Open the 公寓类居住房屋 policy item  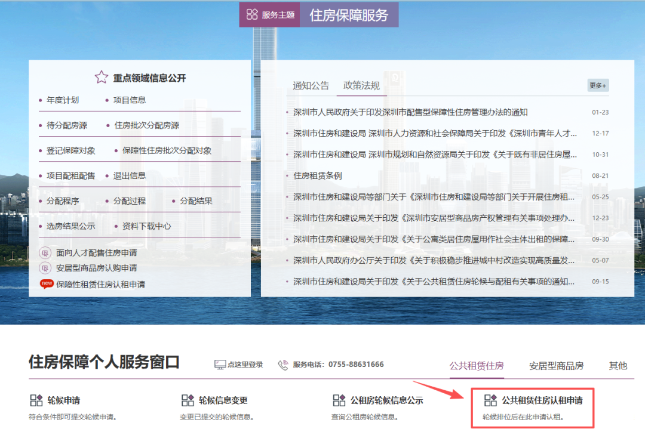click(x=434, y=239)
